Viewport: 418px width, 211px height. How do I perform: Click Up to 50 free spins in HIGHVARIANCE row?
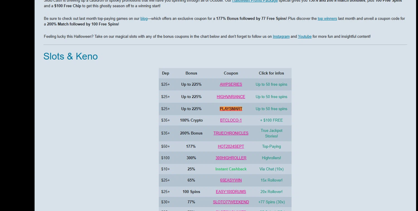pos(271,97)
